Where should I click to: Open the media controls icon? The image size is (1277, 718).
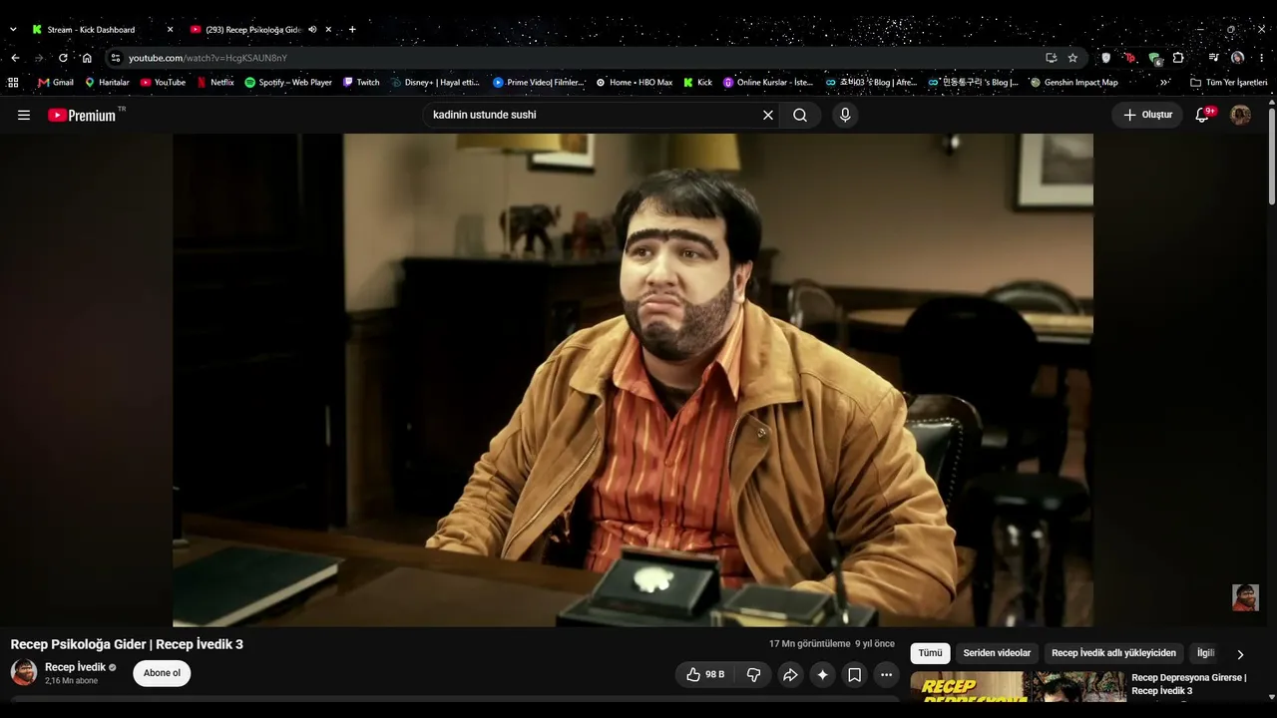pos(1213,58)
